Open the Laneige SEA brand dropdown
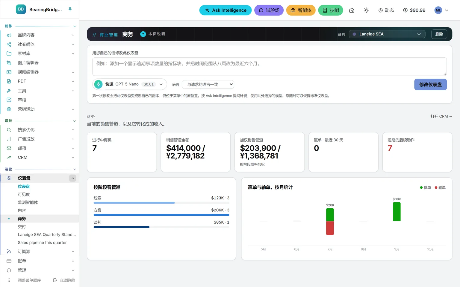 pos(387,34)
